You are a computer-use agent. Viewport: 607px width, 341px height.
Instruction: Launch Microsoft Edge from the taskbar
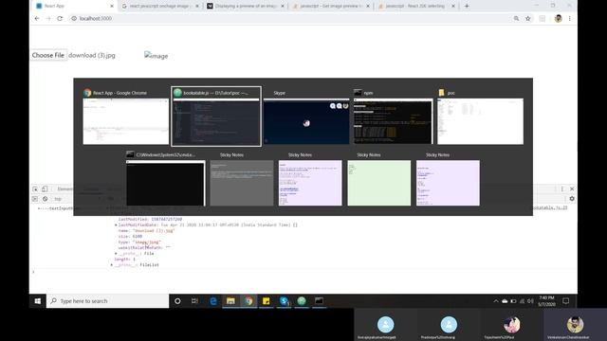[x=212, y=301]
